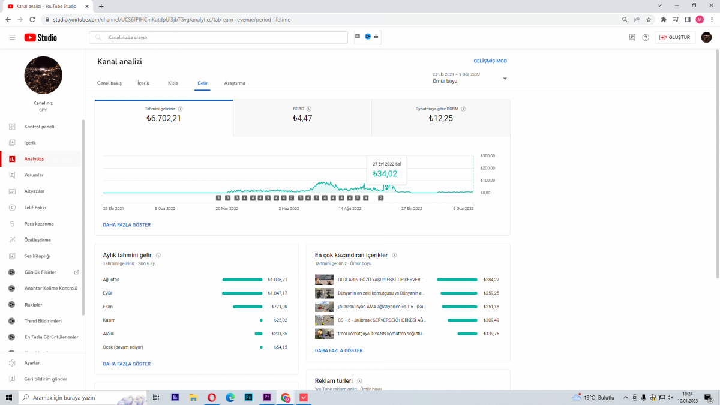Image resolution: width=720 pixels, height=405 pixels.
Task: Click the OLUŞTUR create button
Action: 676,37
